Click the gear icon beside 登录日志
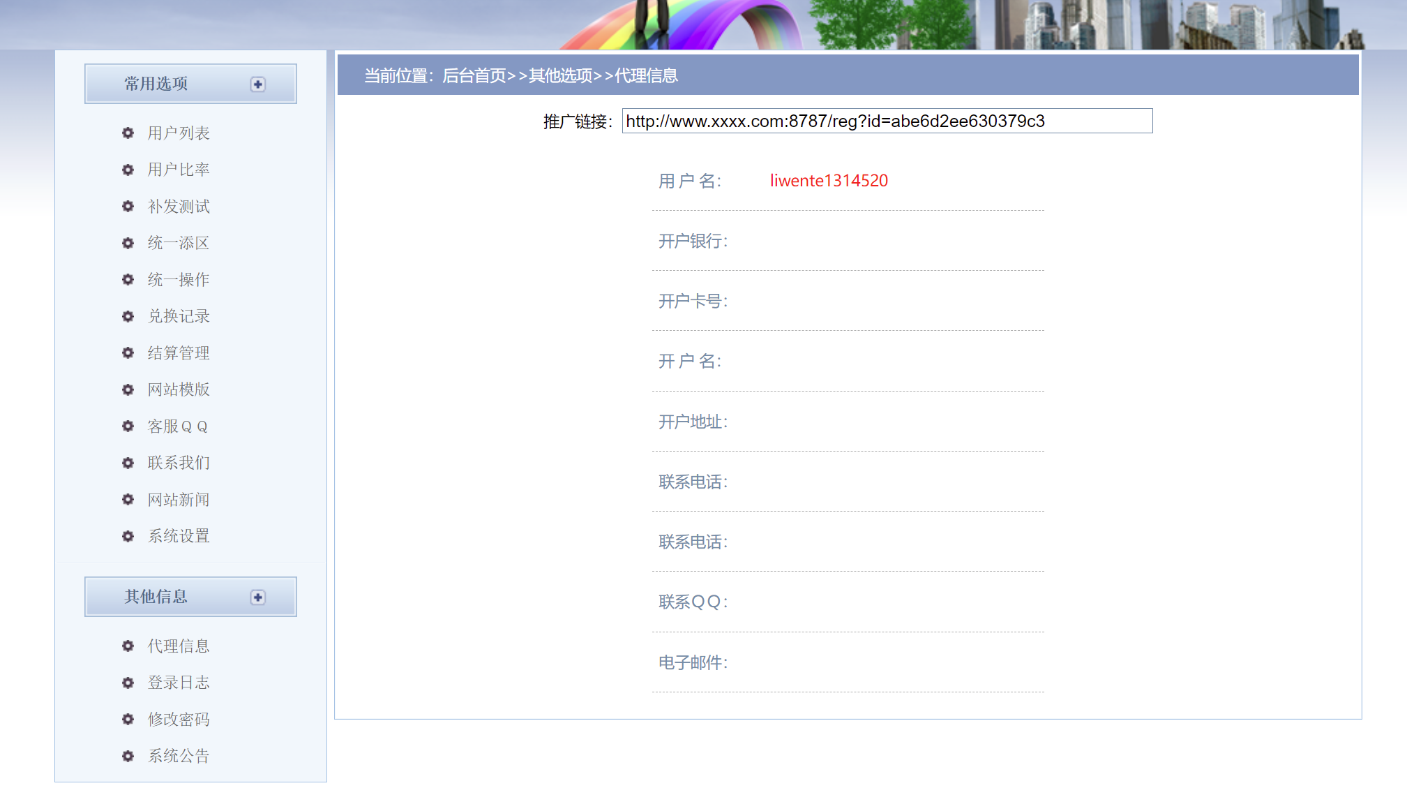Image resolution: width=1407 pixels, height=788 pixels. 128,683
